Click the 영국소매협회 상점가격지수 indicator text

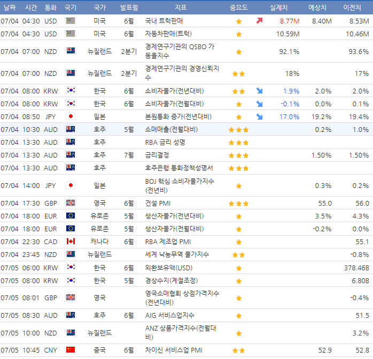coord(182,298)
